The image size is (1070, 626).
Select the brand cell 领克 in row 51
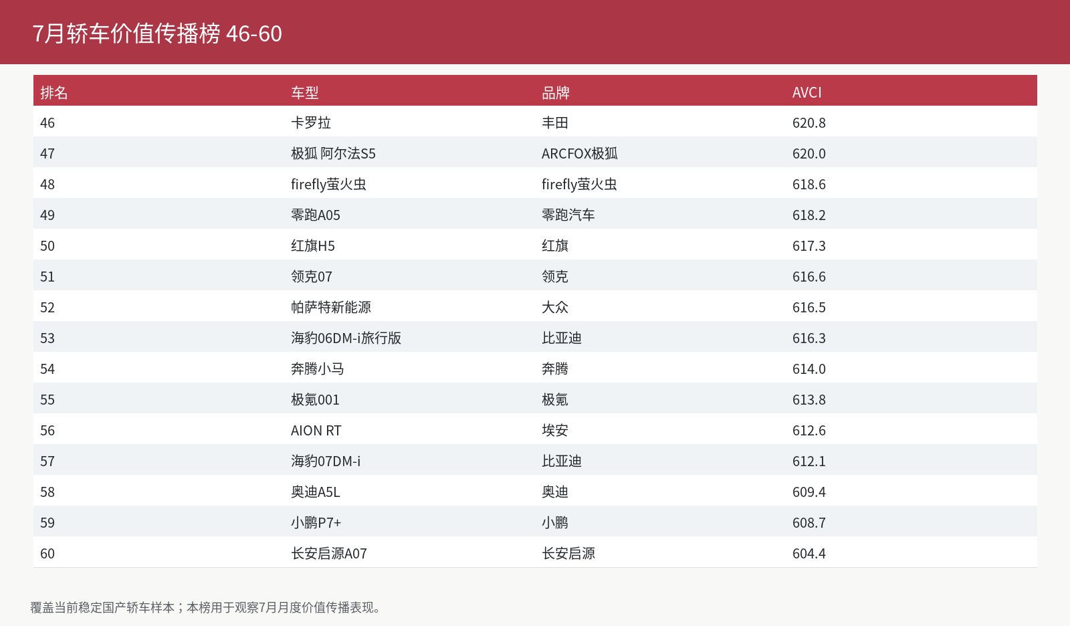[x=555, y=277]
